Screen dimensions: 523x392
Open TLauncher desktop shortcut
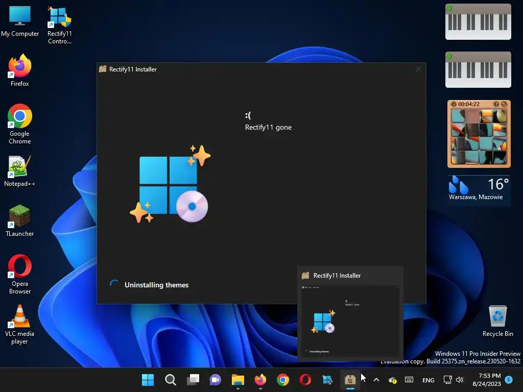(x=20, y=220)
